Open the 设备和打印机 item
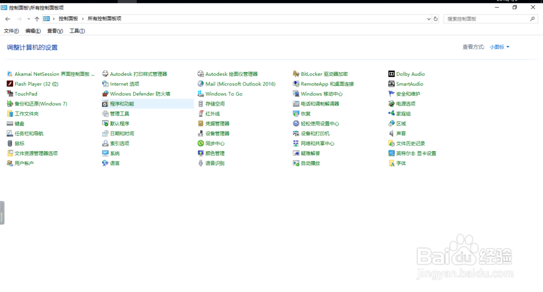This screenshot has height=292, width=543. click(x=315, y=134)
